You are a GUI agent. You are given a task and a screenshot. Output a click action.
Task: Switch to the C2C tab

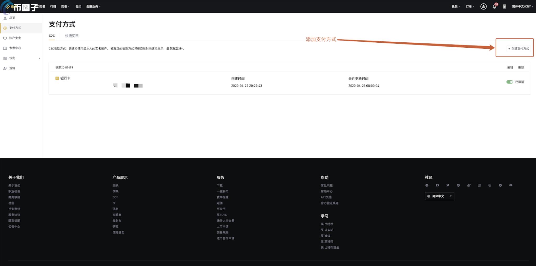52,36
